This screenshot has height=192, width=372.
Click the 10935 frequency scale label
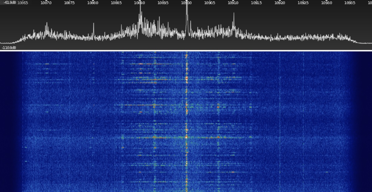click(350, 3)
